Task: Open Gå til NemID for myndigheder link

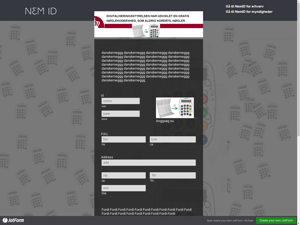Action: 249,11
